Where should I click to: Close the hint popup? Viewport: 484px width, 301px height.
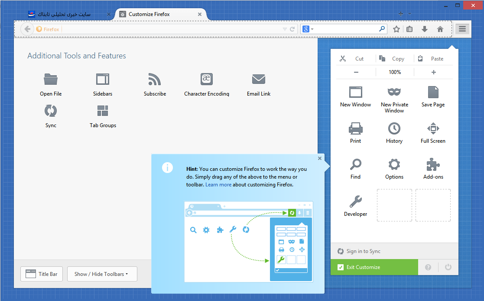(x=320, y=158)
